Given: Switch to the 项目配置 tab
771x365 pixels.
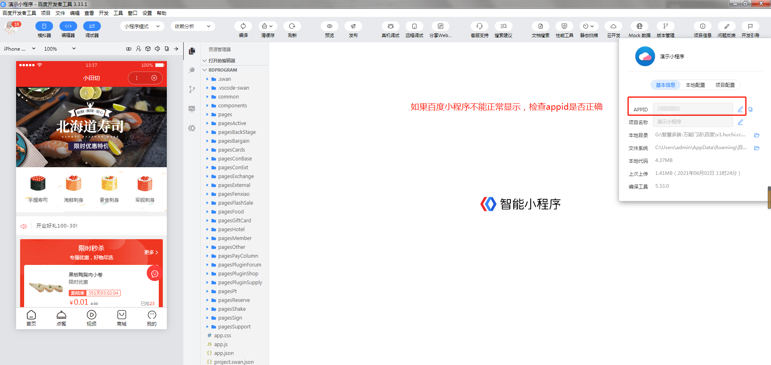Looking at the screenshot, I should [x=725, y=85].
